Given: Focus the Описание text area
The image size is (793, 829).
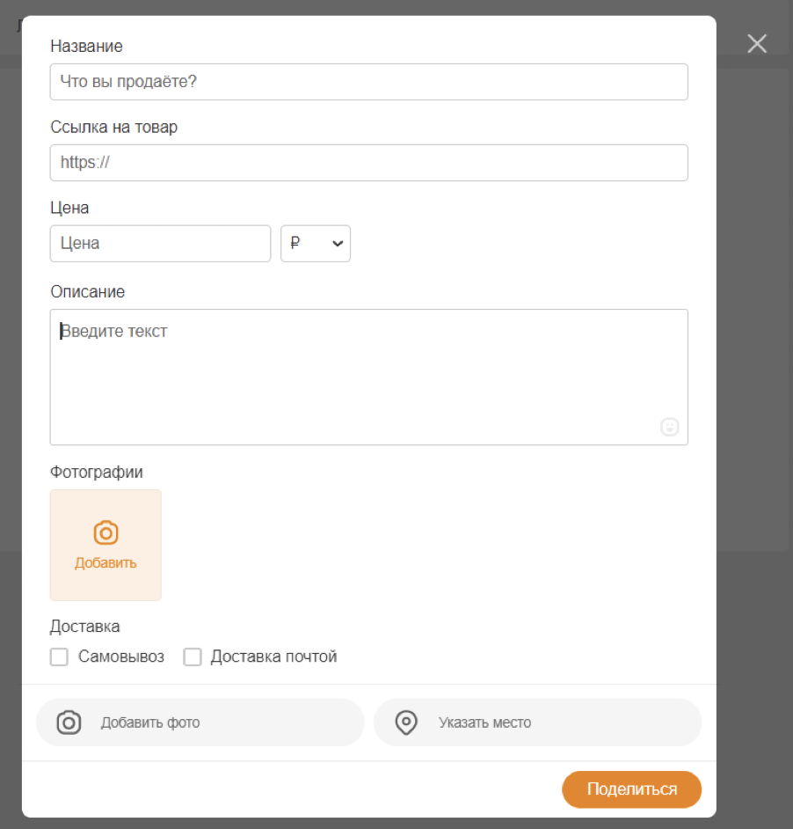Looking at the screenshot, I should pyautogui.click(x=368, y=377).
